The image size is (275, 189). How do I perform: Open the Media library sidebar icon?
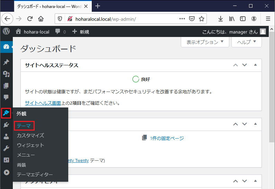coord(6,74)
